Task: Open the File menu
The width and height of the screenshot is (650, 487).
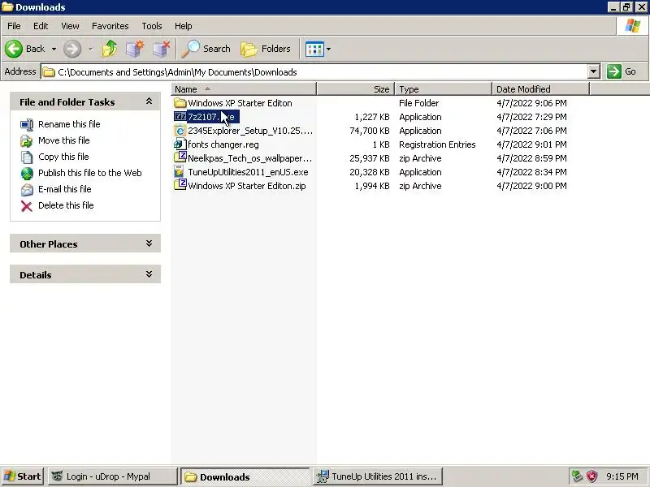Action: click(x=14, y=26)
